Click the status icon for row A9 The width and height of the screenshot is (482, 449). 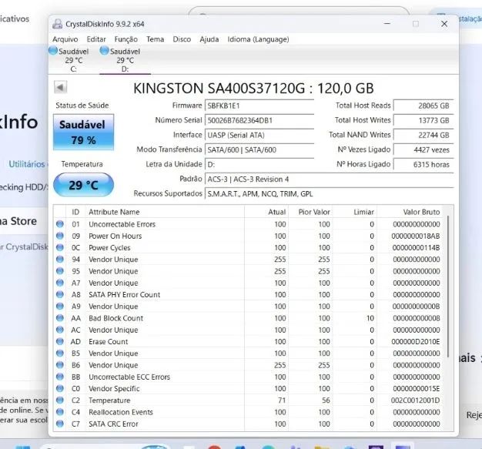pyautogui.click(x=60, y=307)
